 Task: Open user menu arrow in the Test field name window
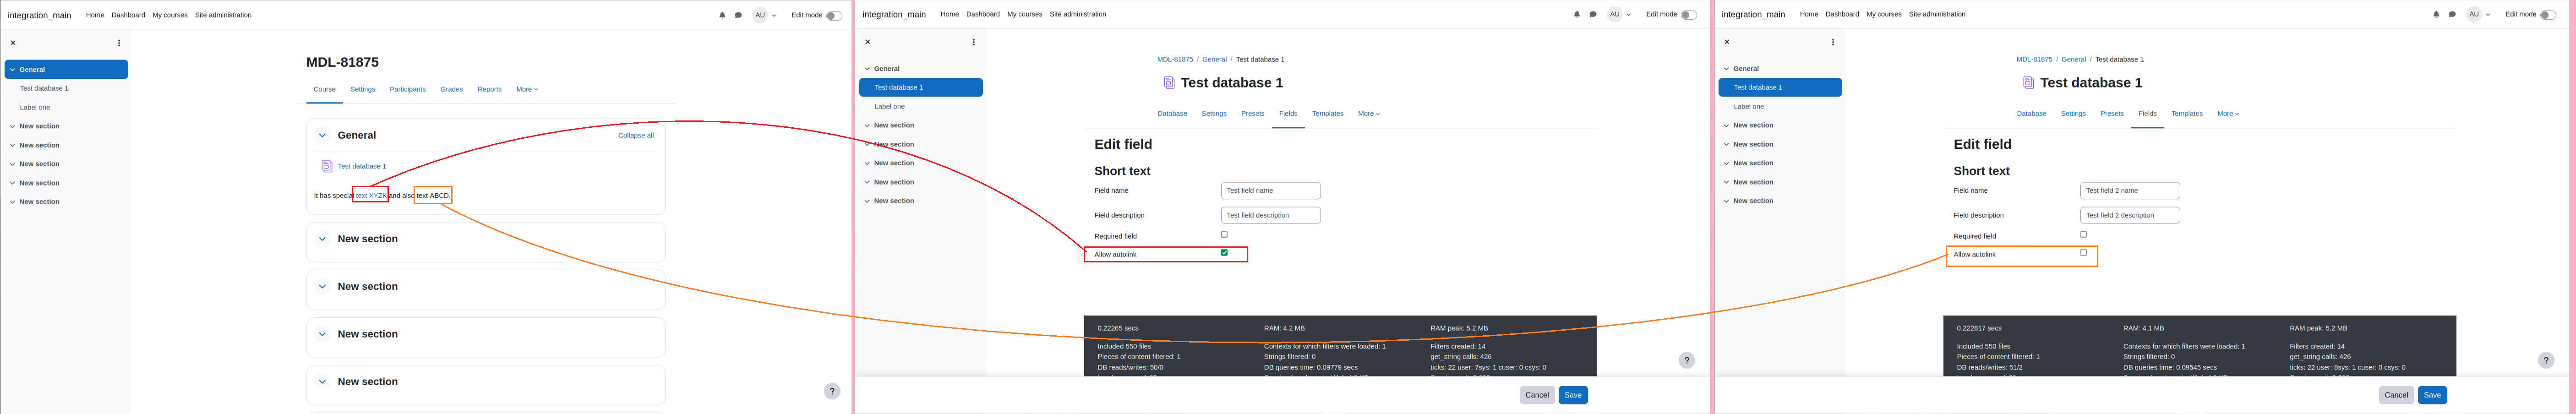[1629, 15]
